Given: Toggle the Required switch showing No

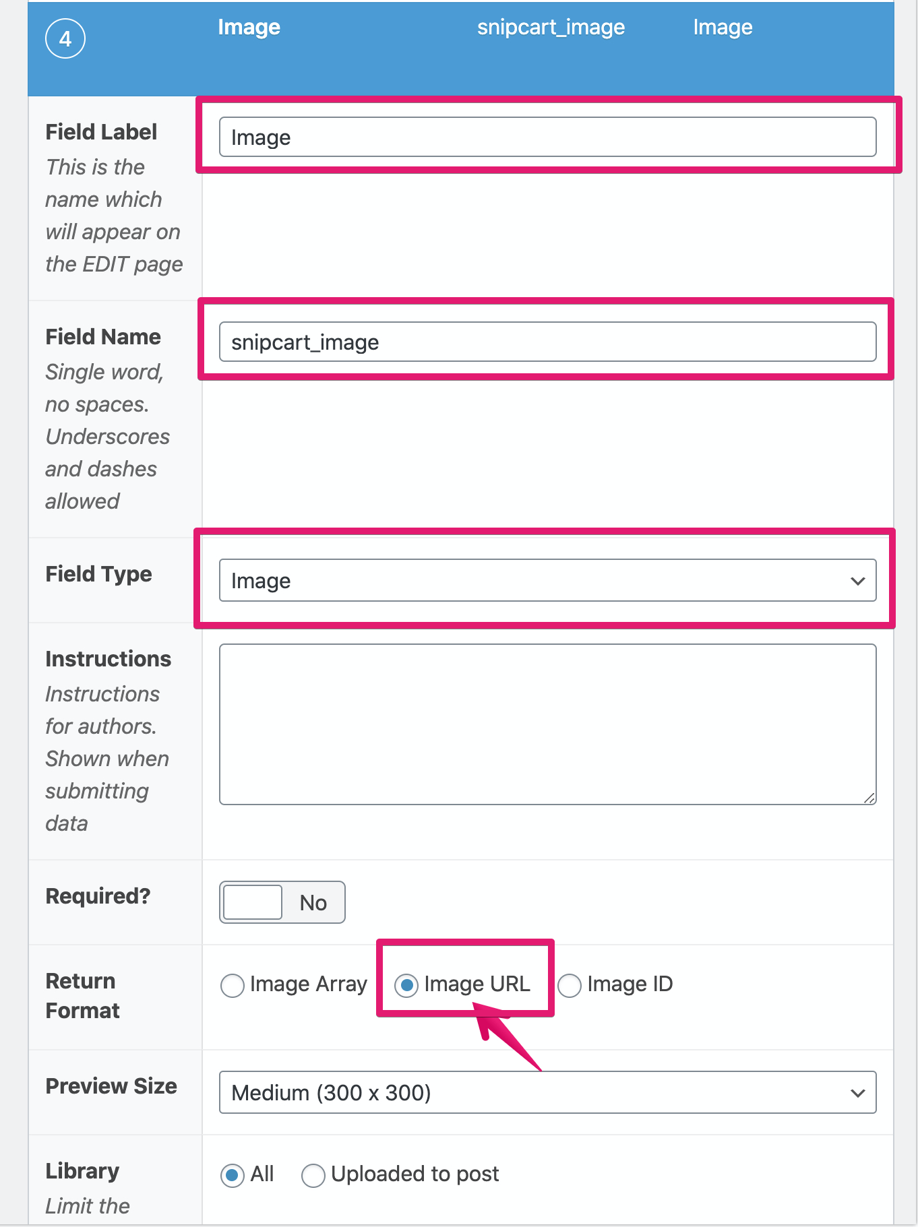Looking at the screenshot, I should coord(282,902).
